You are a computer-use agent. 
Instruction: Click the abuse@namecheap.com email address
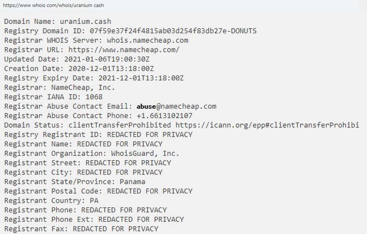[176, 107]
